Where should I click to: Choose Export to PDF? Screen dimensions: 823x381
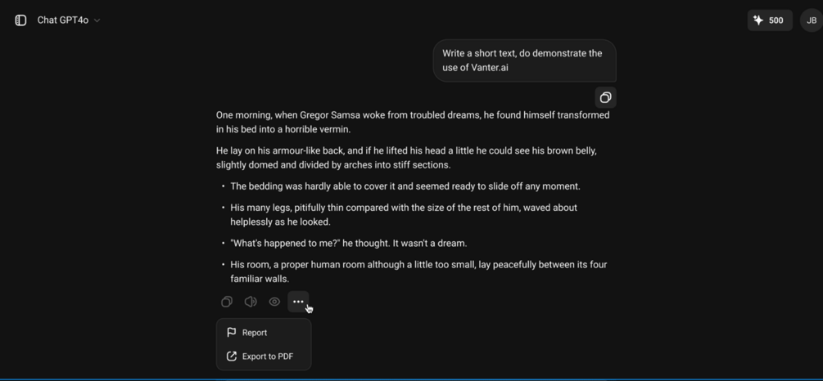click(267, 356)
